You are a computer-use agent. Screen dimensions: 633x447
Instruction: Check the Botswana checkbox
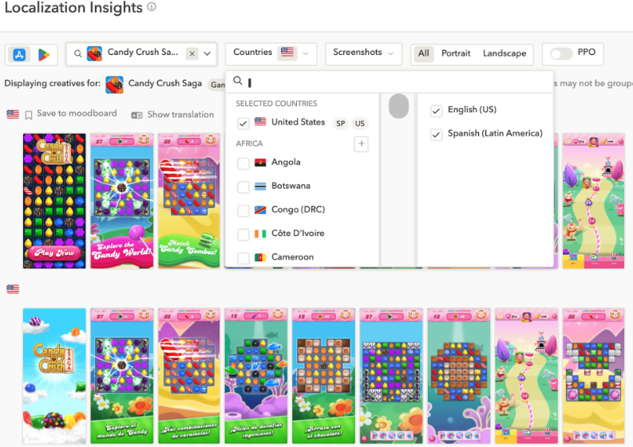tap(243, 186)
